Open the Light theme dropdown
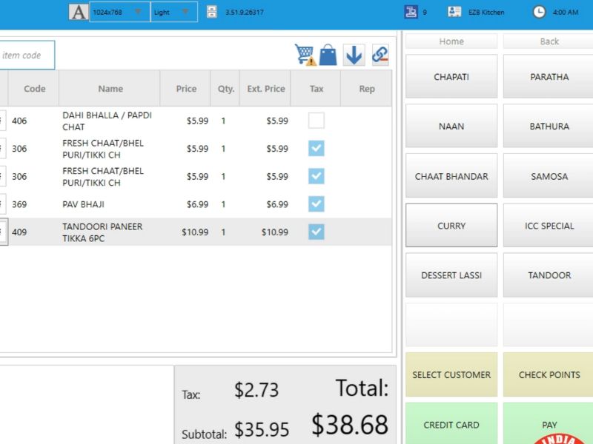 click(x=174, y=12)
